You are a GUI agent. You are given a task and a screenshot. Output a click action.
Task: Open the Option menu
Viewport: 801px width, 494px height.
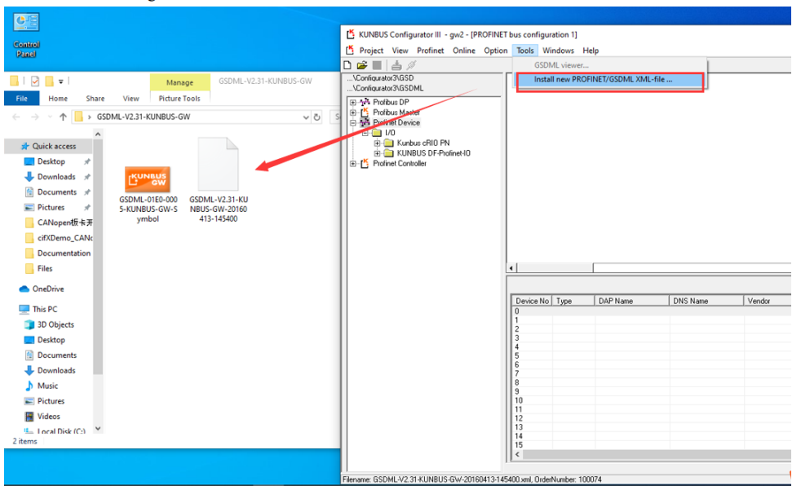495,51
